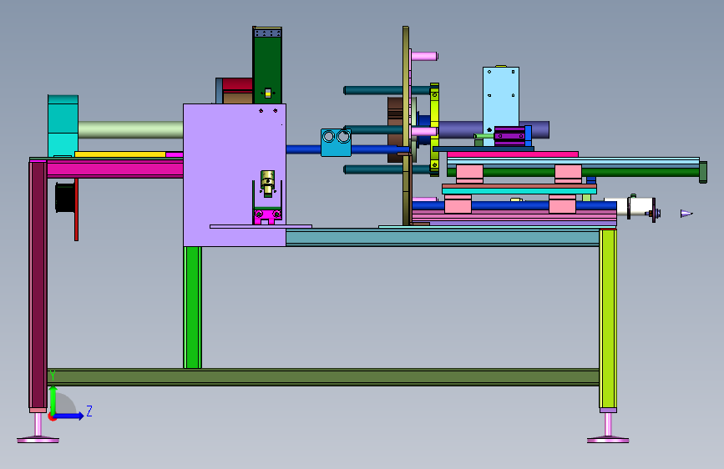Select the bright green center leg
The height and width of the screenshot is (469, 724).
tap(193, 307)
